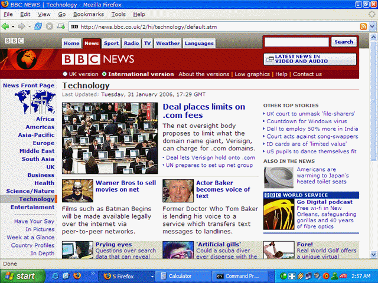Reload the page with the refresh icon
This screenshot has height=283, width=378.
coord(38,26)
